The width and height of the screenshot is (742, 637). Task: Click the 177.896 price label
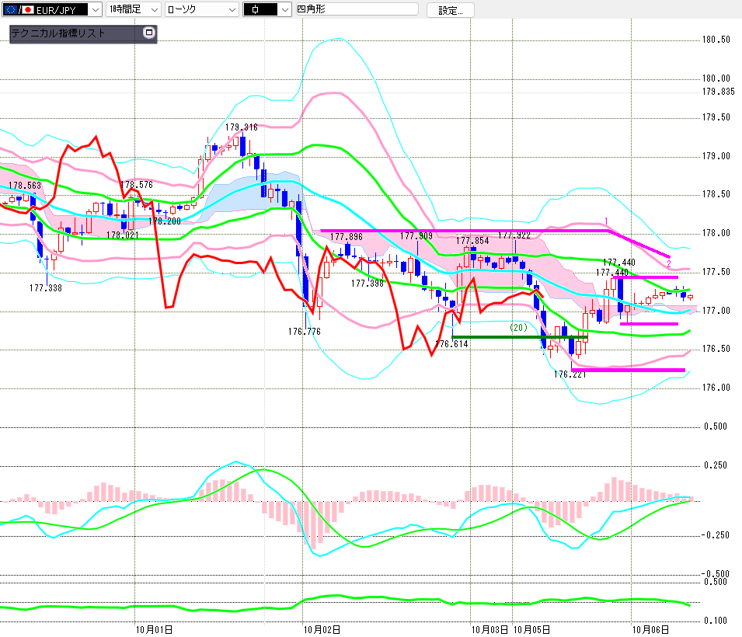click(x=347, y=237)
